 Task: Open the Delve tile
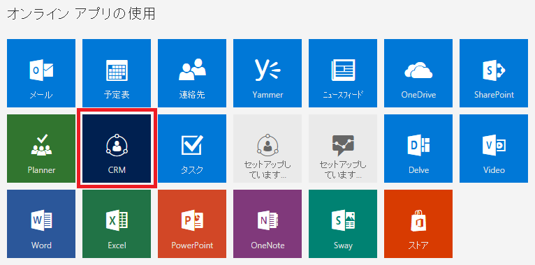click(x=418, y=149)
